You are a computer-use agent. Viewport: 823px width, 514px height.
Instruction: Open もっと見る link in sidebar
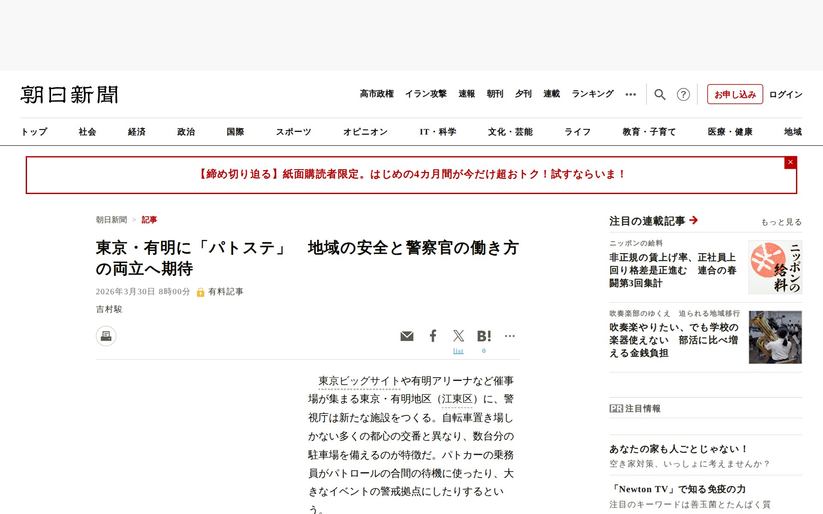pyautogui.click(x=781, y=222)
